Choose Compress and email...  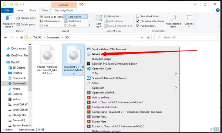[105, 107]
